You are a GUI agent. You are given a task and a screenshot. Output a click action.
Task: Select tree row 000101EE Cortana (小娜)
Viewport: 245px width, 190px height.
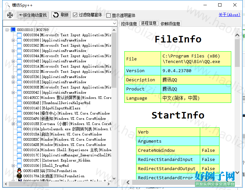point(67,124)
